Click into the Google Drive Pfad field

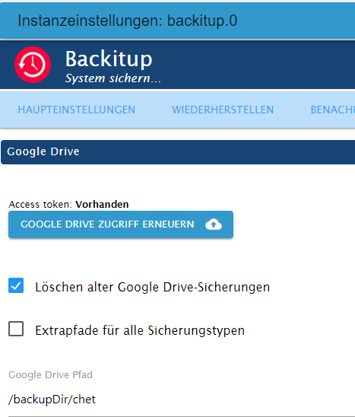tap(182, 399)
